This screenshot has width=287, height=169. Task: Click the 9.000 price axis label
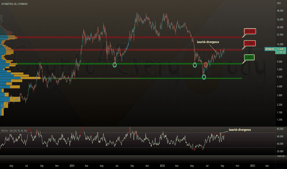[x=280, y=62]
